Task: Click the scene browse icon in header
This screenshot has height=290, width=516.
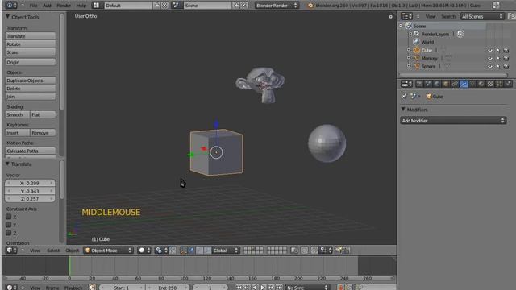Action: [176, 6]
